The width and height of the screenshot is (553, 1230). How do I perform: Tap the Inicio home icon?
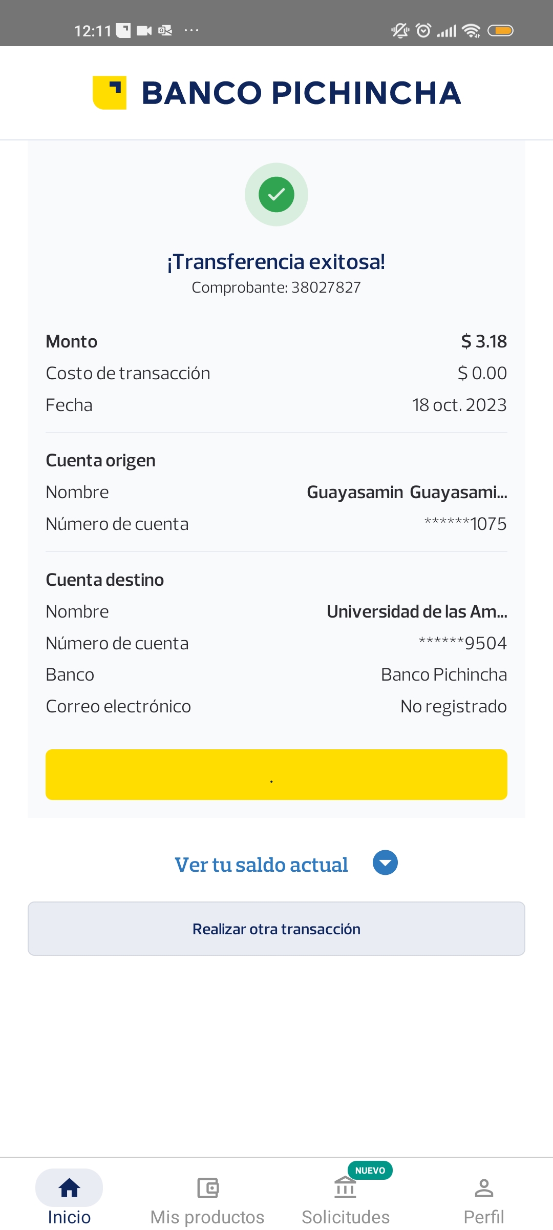[x=69, y=1187]
